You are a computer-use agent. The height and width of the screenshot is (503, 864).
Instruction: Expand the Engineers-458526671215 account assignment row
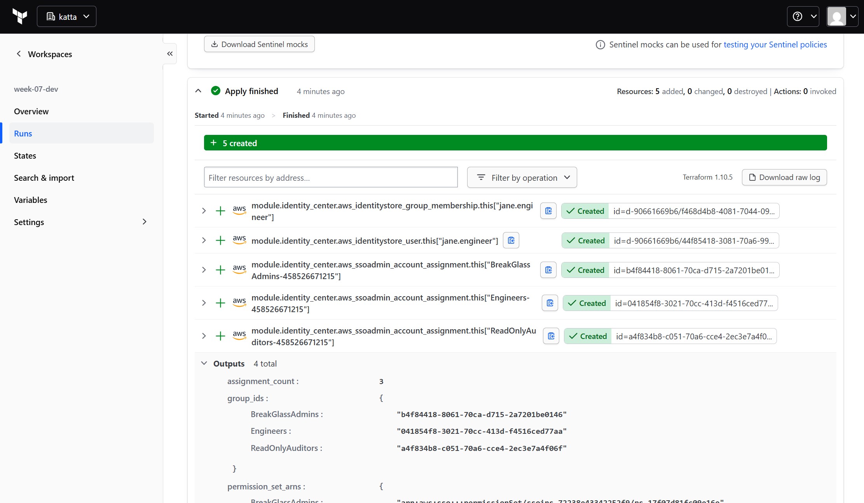[x=204, y=303]
